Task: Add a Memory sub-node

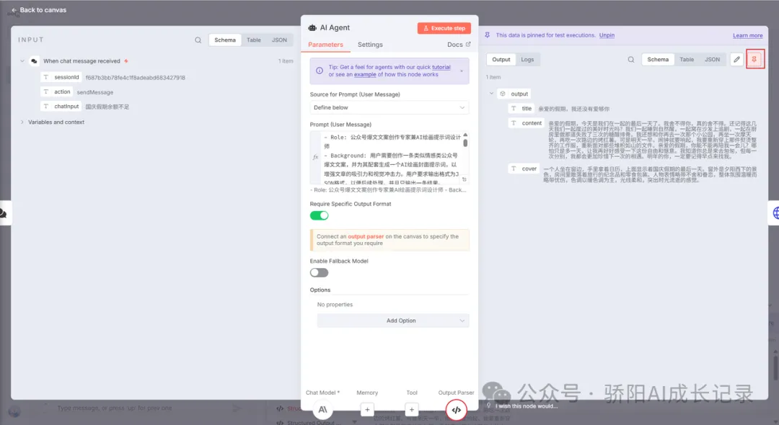Action: (x=367, y=410)
